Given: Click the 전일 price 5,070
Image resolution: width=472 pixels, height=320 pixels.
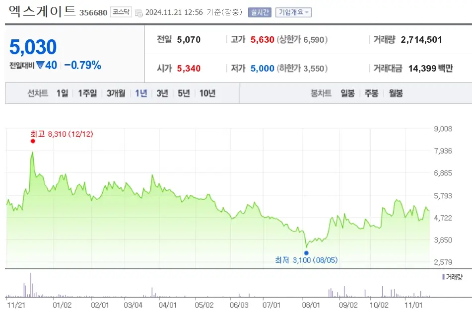Looking at the screenshot, I should (x=189, y=39).
